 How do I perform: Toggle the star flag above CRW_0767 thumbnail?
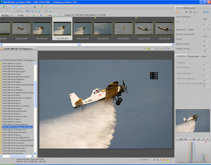tap(136, 18)
